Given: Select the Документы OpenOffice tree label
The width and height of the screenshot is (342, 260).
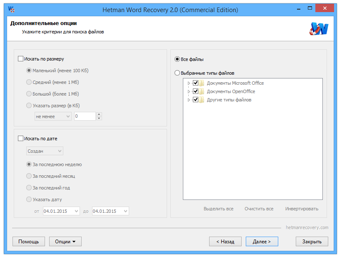Looking at the screenshot, I should click(x=231, y=91).
